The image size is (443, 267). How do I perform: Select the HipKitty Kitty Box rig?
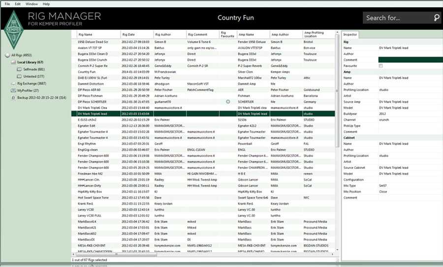(x=203, y=191)
